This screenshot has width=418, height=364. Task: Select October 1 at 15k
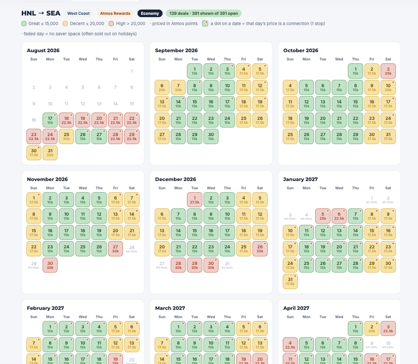pos(355,71)
